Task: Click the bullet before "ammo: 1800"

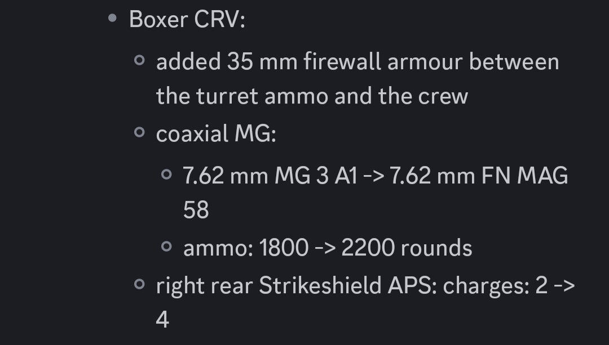Action: [166, 247]
